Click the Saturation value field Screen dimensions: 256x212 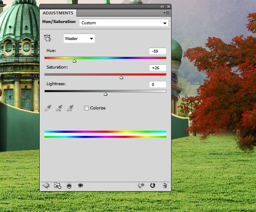pos(157,68)
